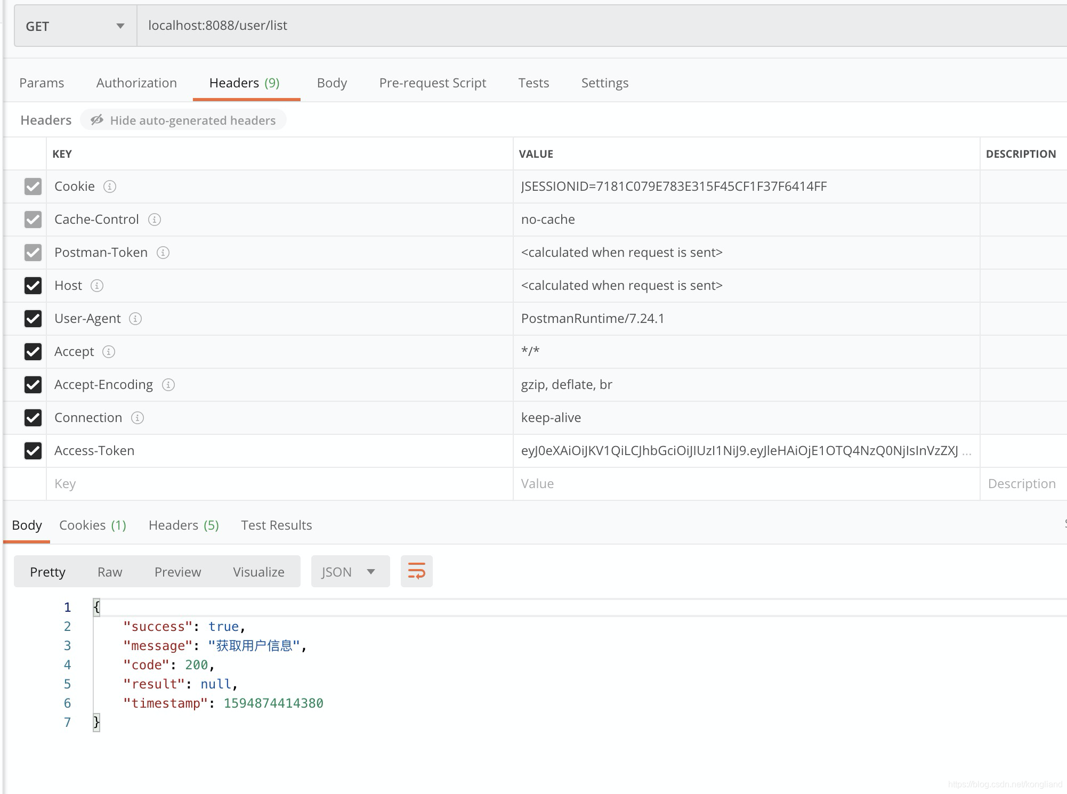Switch to the Authorization tab
This screenshot has height=794, width=1067.
click(x=136, y=83)
